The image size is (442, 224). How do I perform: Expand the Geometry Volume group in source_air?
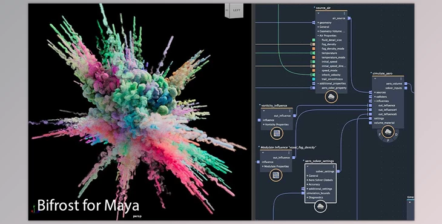click(318, 31)
